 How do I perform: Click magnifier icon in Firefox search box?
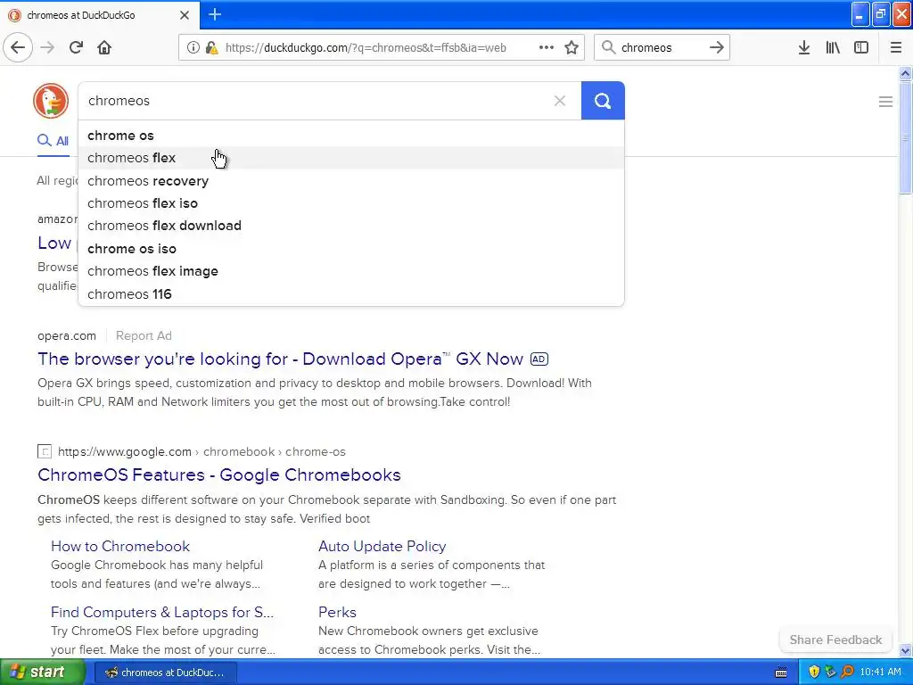coord(608,47)
